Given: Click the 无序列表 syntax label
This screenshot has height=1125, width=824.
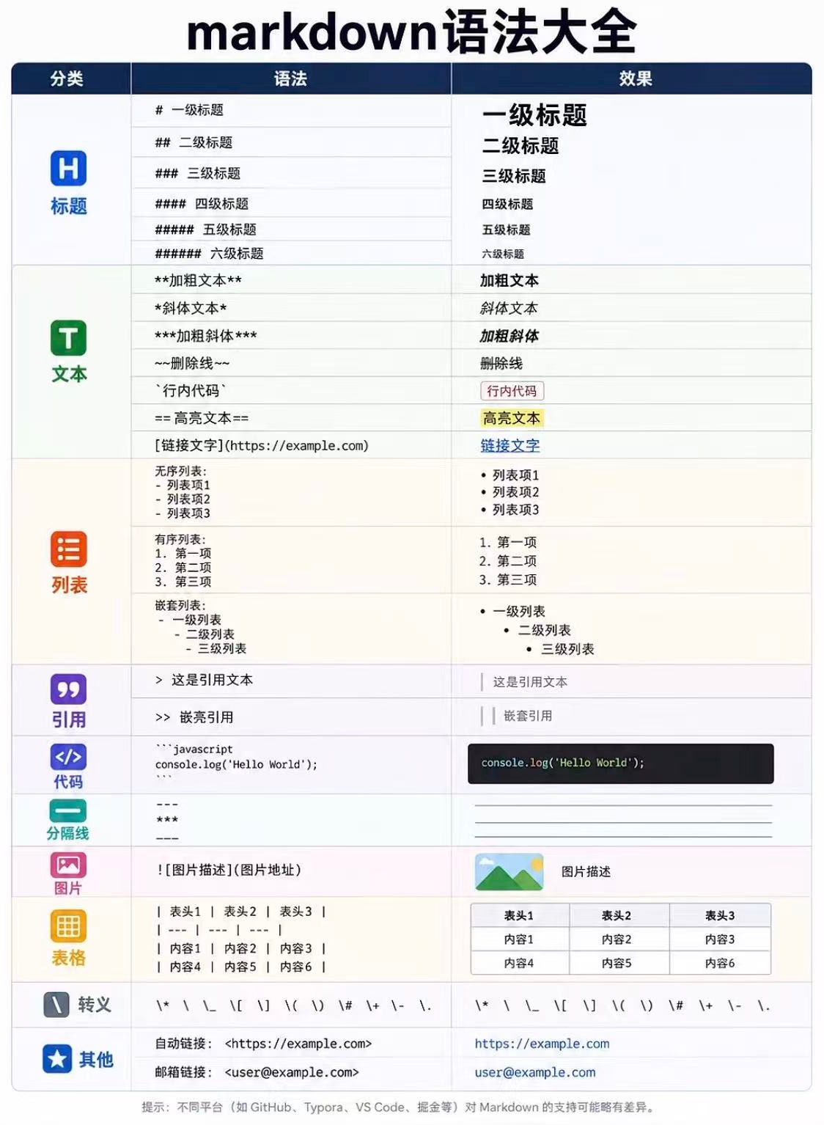Looking at the screenshot, I should pyautogui.click(x=180, y=471).
